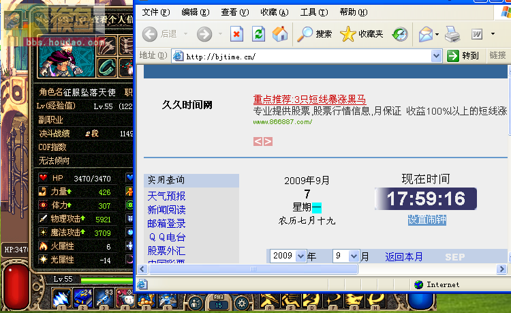Use game quick slot 4 item
This screenshot has height=313, width=511.
(125, 298)
